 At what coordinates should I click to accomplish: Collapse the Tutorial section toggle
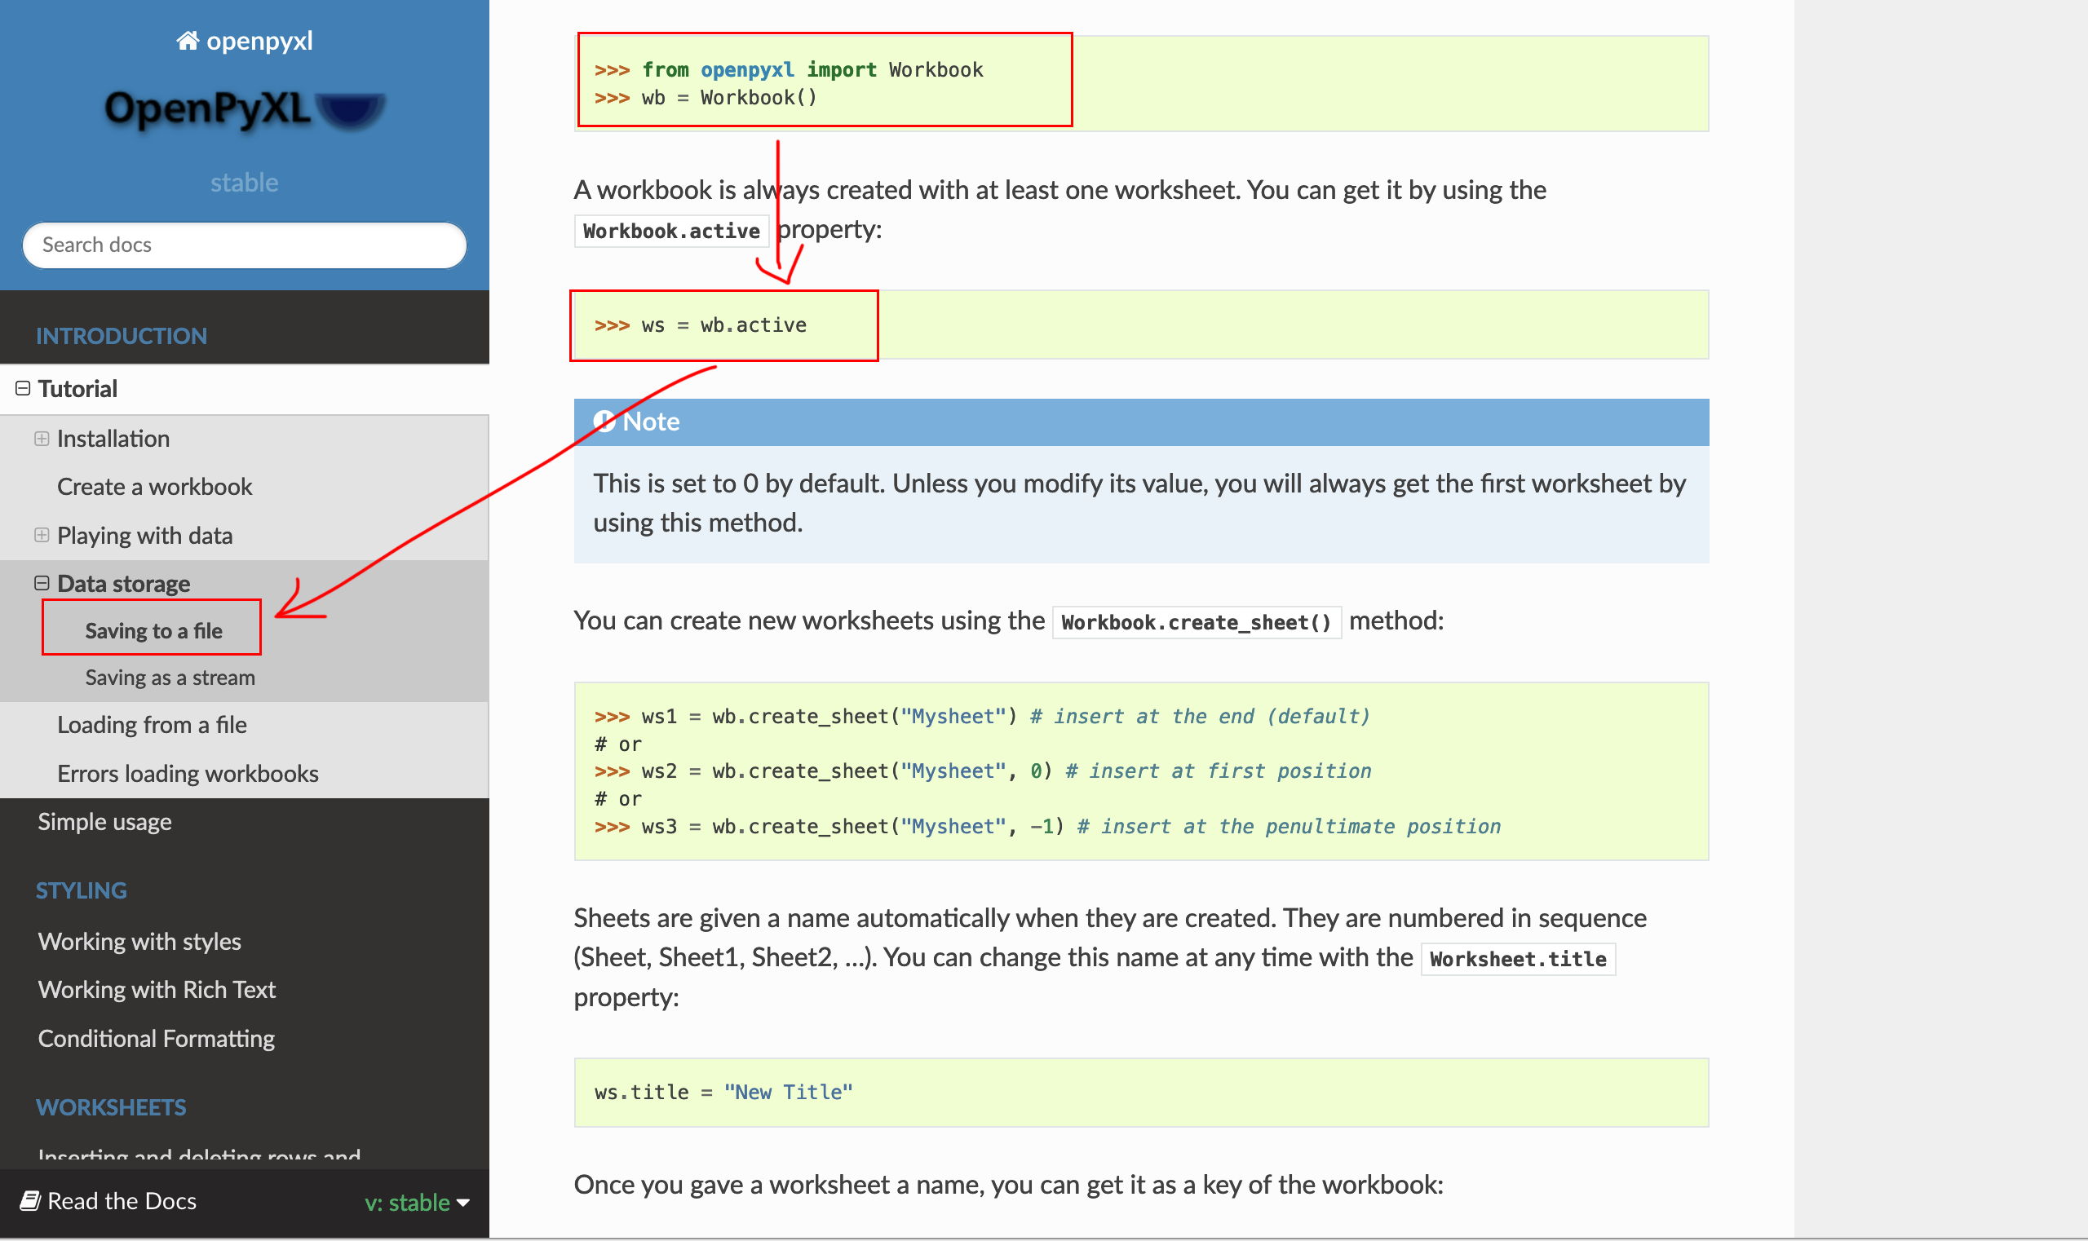pyautogui.click(x=23, y=389)
